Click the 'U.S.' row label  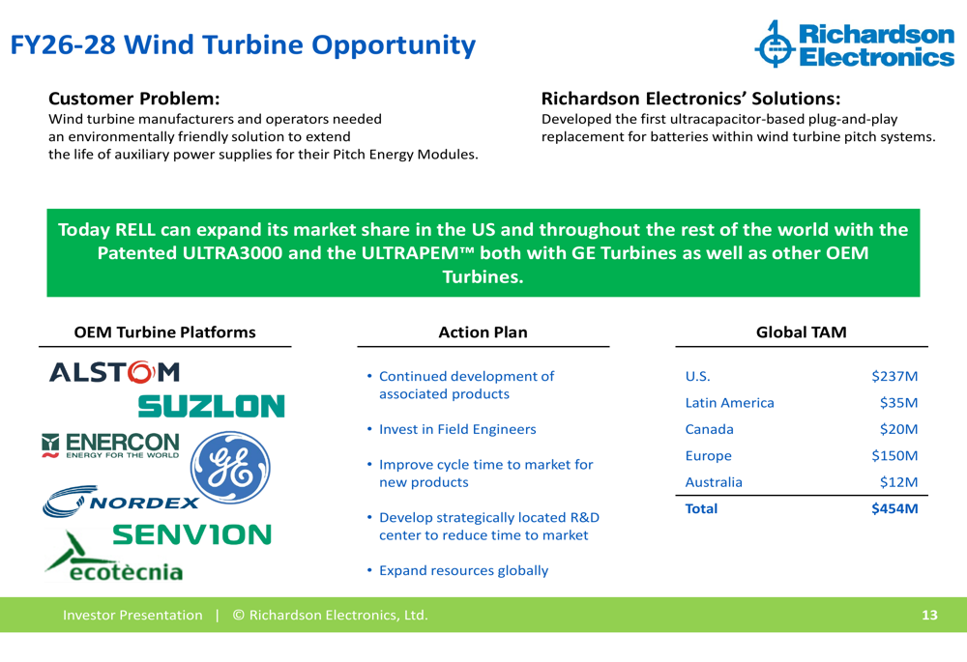(697, 376)
